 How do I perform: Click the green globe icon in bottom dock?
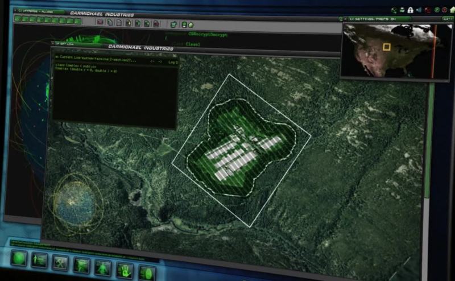[19, 259]
